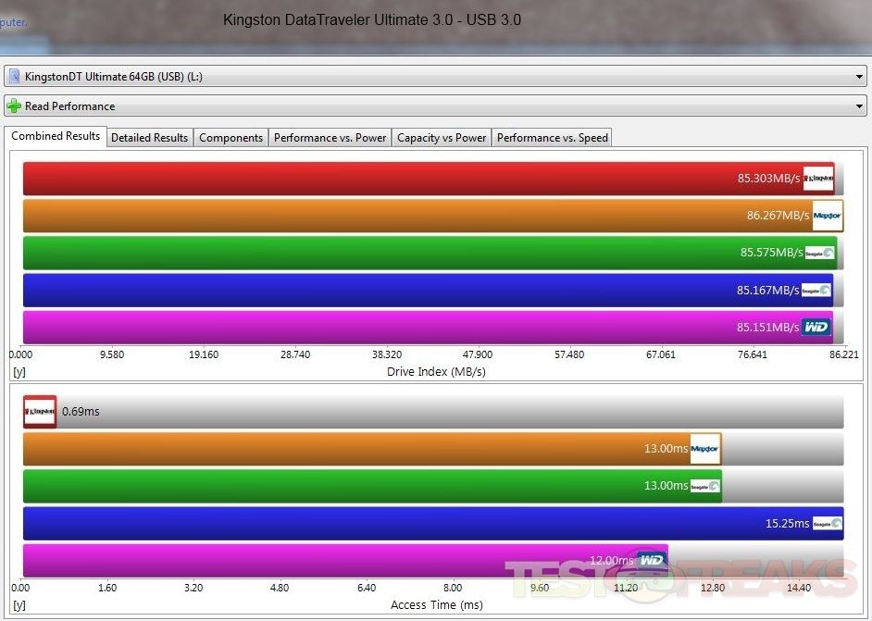Viewport: 872px width, 621px height.
Task: Click the Kingston logo on the red drive index bar
Action: click(818, 179)
